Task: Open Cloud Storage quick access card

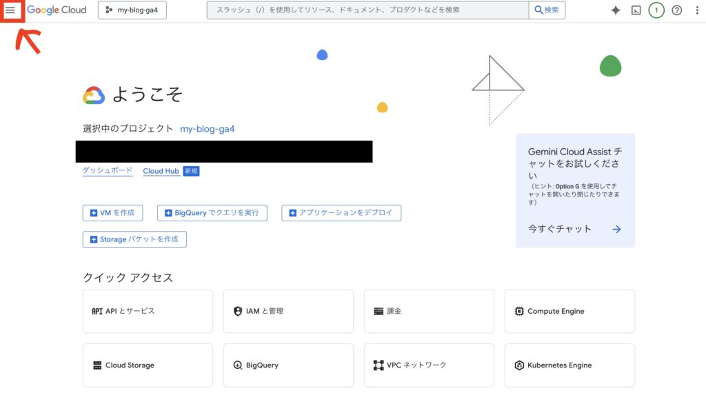Action: click(x=148, y=365)
